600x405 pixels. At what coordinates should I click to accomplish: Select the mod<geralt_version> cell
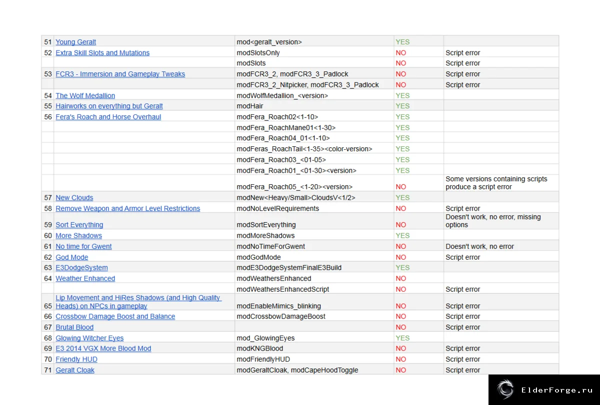(x=314, y=42)
